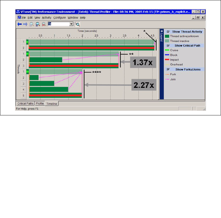Click the 1x zoom factor input field
The width and height of the screenshot is (221, 218).
(59, 24)
